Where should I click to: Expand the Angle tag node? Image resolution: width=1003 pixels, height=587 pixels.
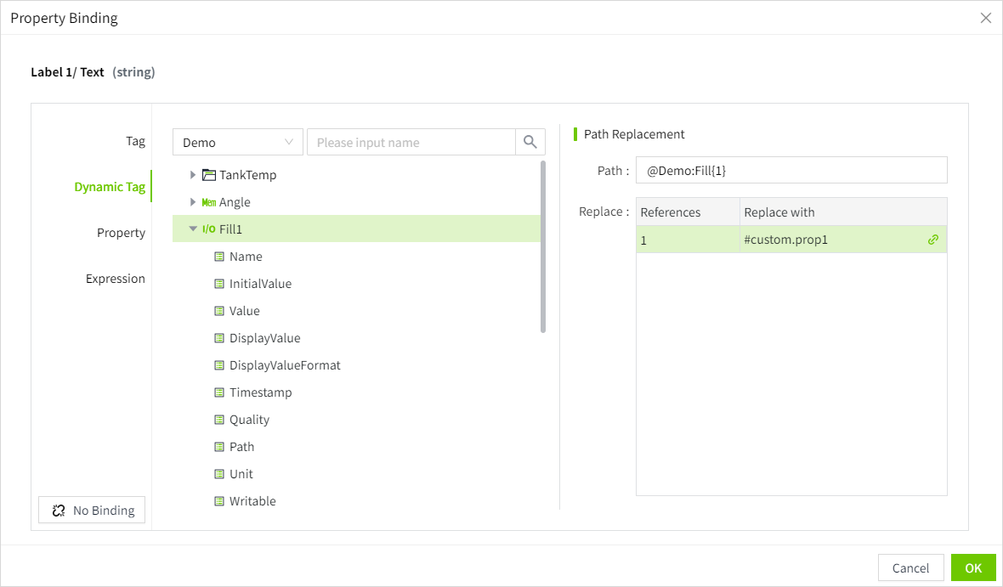point(193,202)
